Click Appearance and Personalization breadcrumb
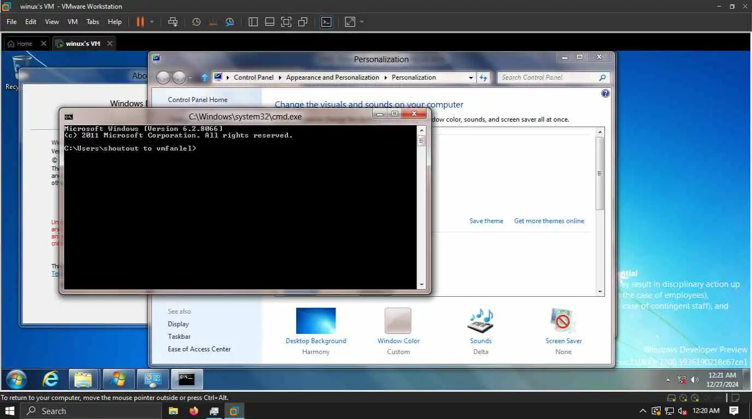This screenshot has height=419, width=752. [332, 77]
